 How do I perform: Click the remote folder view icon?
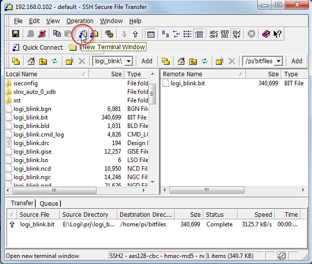pyautogui.click(x=166, y=61)
